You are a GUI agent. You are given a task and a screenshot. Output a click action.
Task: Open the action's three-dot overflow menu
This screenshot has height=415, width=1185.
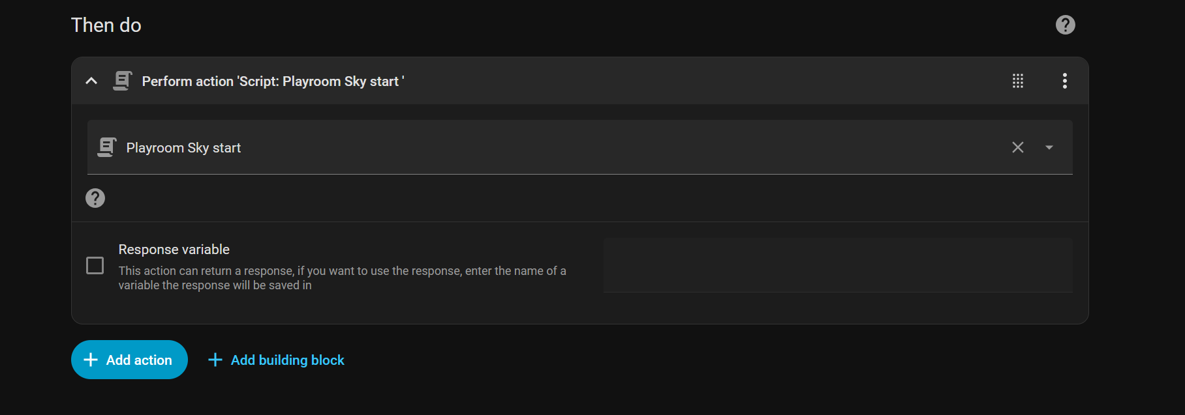pyautogui.click(x=1064, y=81)
